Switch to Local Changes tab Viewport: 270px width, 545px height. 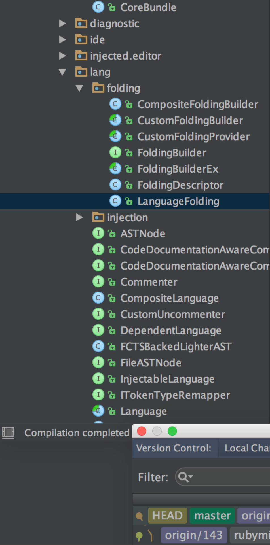246,448
